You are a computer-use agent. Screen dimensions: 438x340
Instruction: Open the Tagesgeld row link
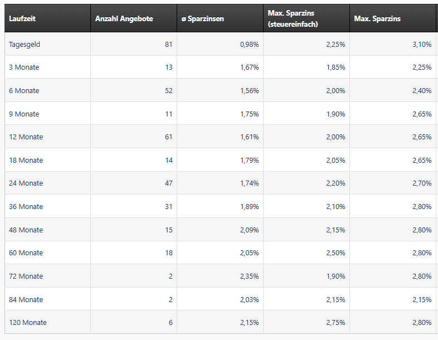[25, 45]
